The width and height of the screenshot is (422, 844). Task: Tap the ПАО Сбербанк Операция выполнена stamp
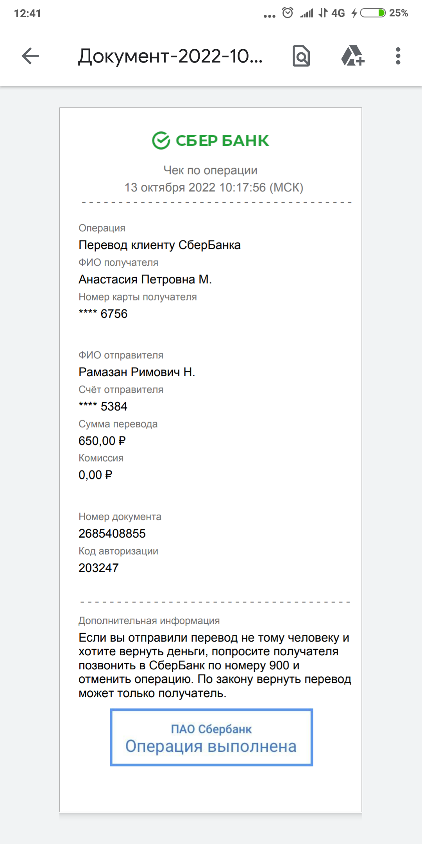point(211,737)
